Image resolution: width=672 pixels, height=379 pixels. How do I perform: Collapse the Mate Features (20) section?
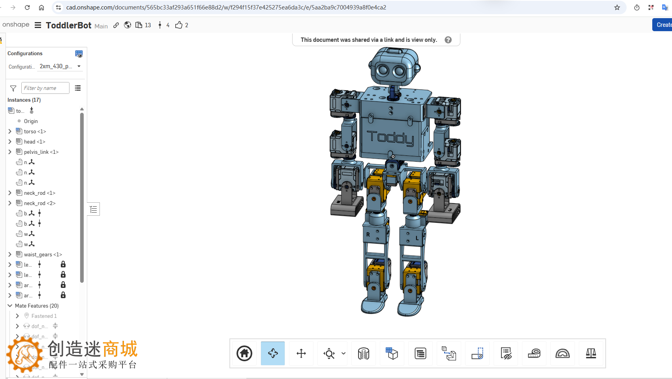[x=10, y=306]
